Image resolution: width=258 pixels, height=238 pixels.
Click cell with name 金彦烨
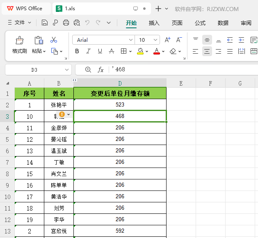click(x=59, y=128)
